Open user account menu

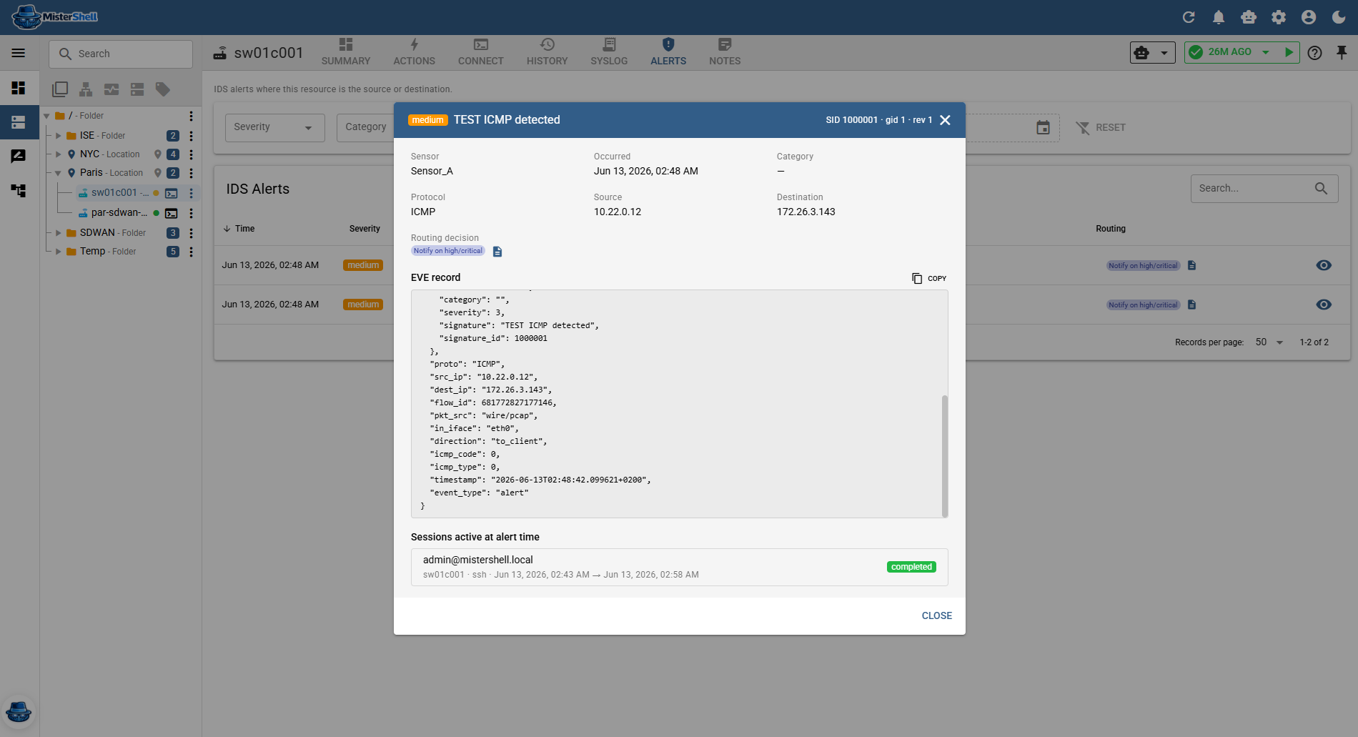click(x=1309, y=17)
